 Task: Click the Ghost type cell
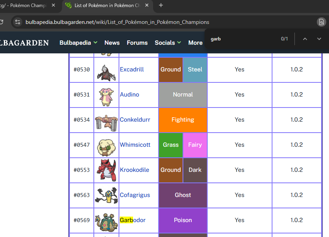coord(183,195)
